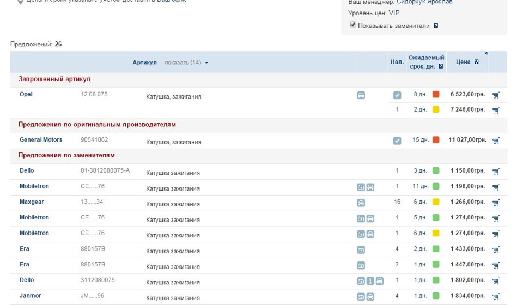Image resolution: width=523 pixels, height=305 pixels.
Task: Add General Motors 90541062 to cart
Action: [496, 141]
